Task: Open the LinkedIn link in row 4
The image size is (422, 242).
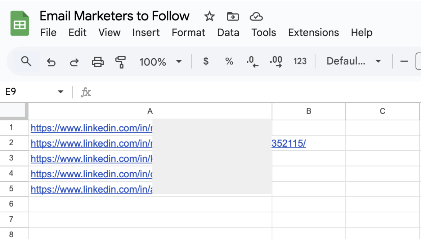Action: tap(91, 174)
